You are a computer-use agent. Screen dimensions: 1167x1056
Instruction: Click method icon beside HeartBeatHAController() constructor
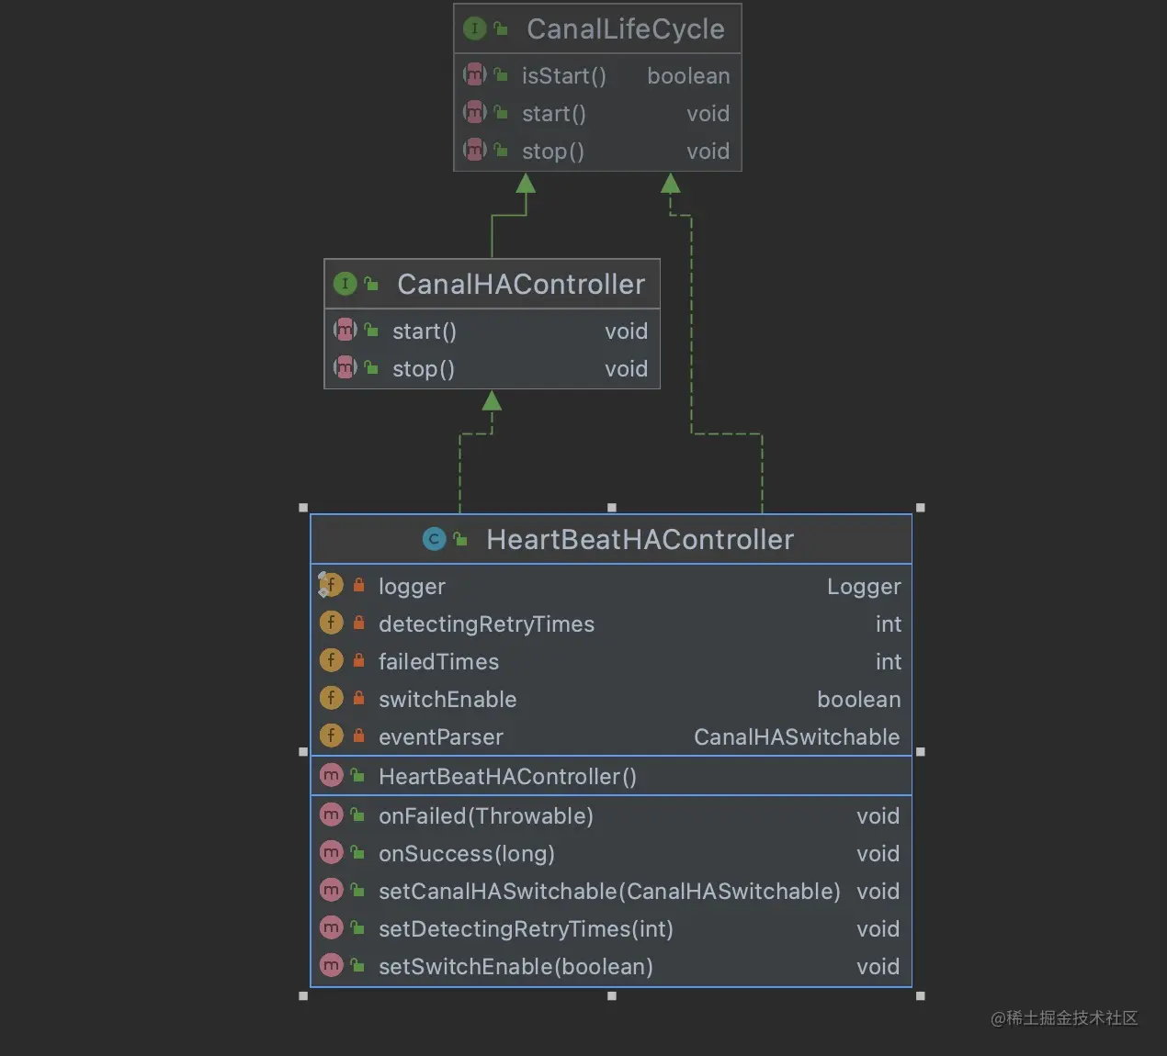331,776
